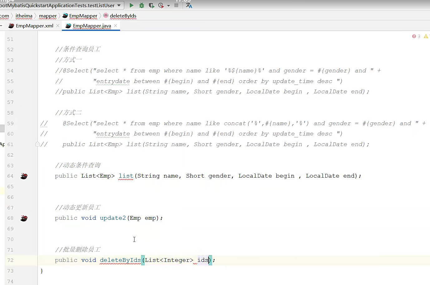This screenshot has height=285, width=430.
Task: Open the Translate tool icon
Action: pos(189,5)
